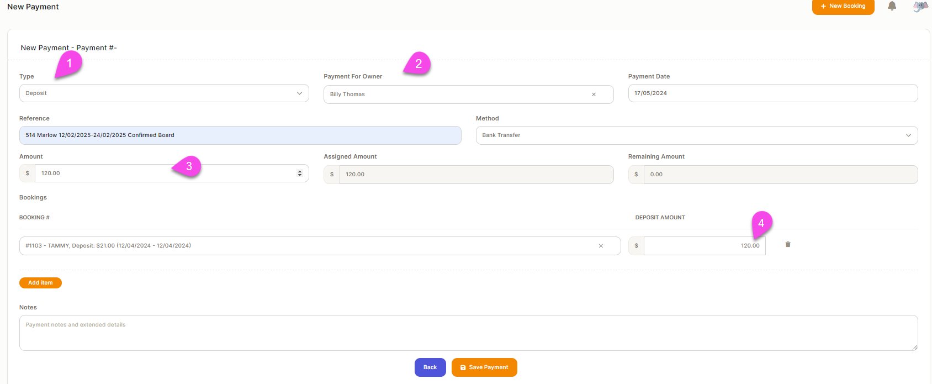Click inside the Notes text area
Screen dimensions: 932x384
click(468, 333)
